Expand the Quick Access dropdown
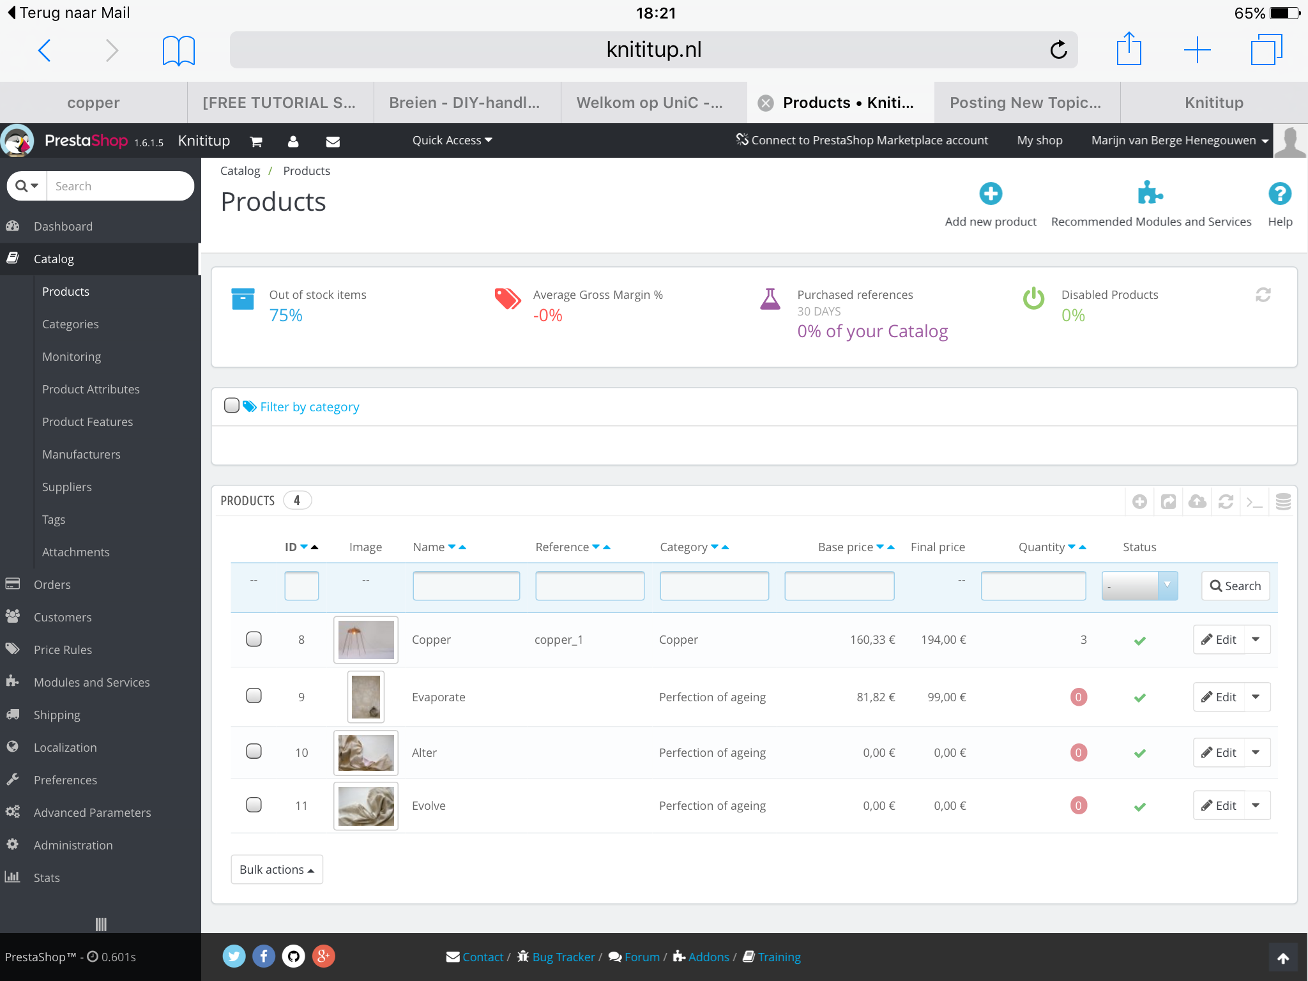The image size is (1308, 981). (452, 141)
